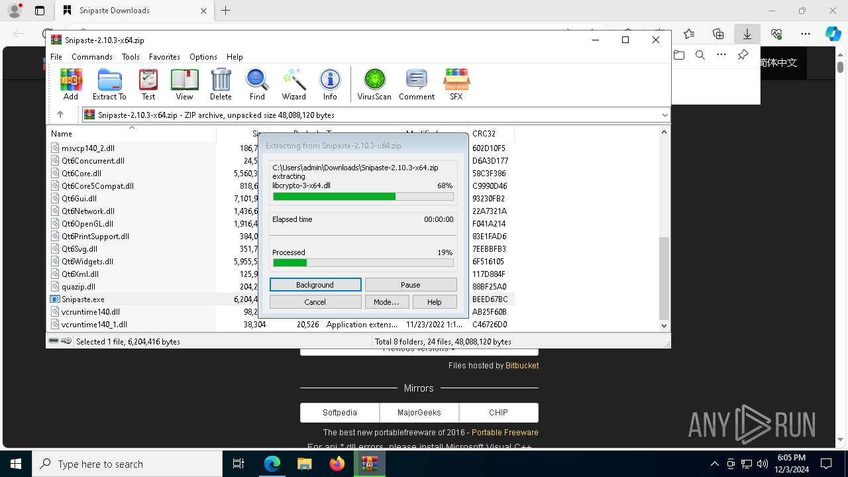Show hidden system tray icons

click(714, 464)
